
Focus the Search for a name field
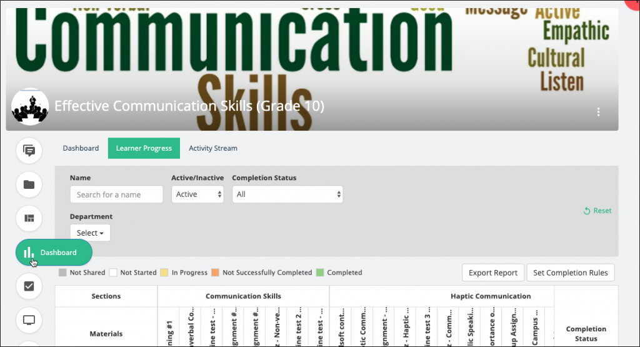(116, 194)
